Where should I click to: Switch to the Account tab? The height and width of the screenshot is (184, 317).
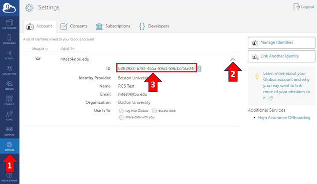tap(39, 26)
